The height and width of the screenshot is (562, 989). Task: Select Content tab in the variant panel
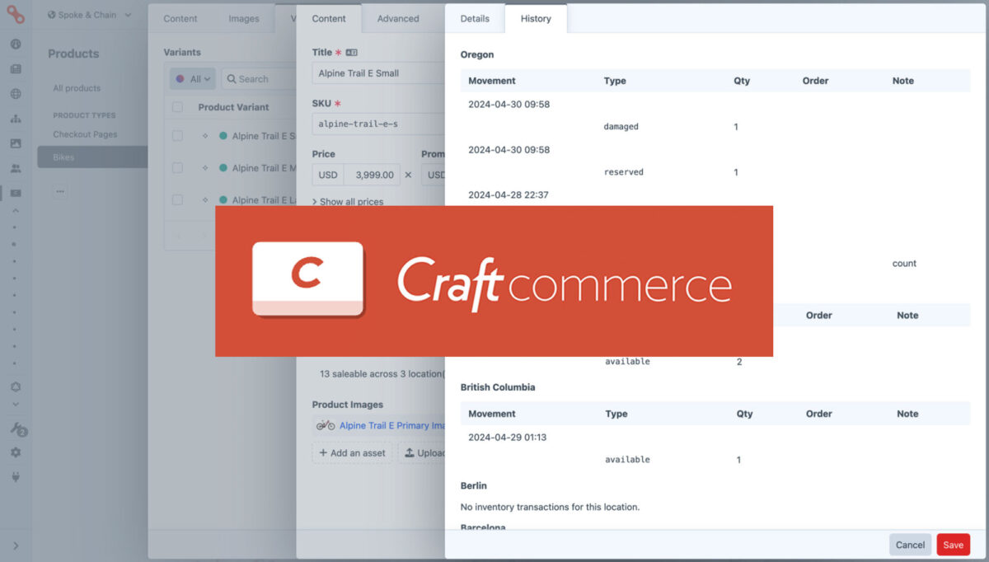point(329,18)
